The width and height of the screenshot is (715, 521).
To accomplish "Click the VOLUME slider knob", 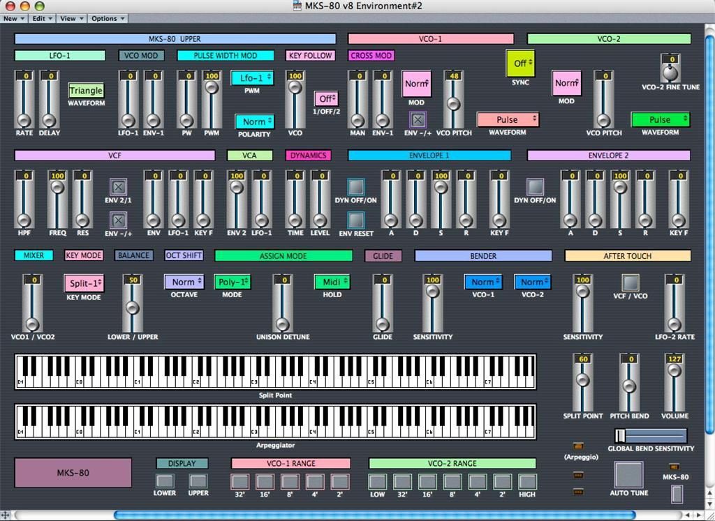I will 675,371.
